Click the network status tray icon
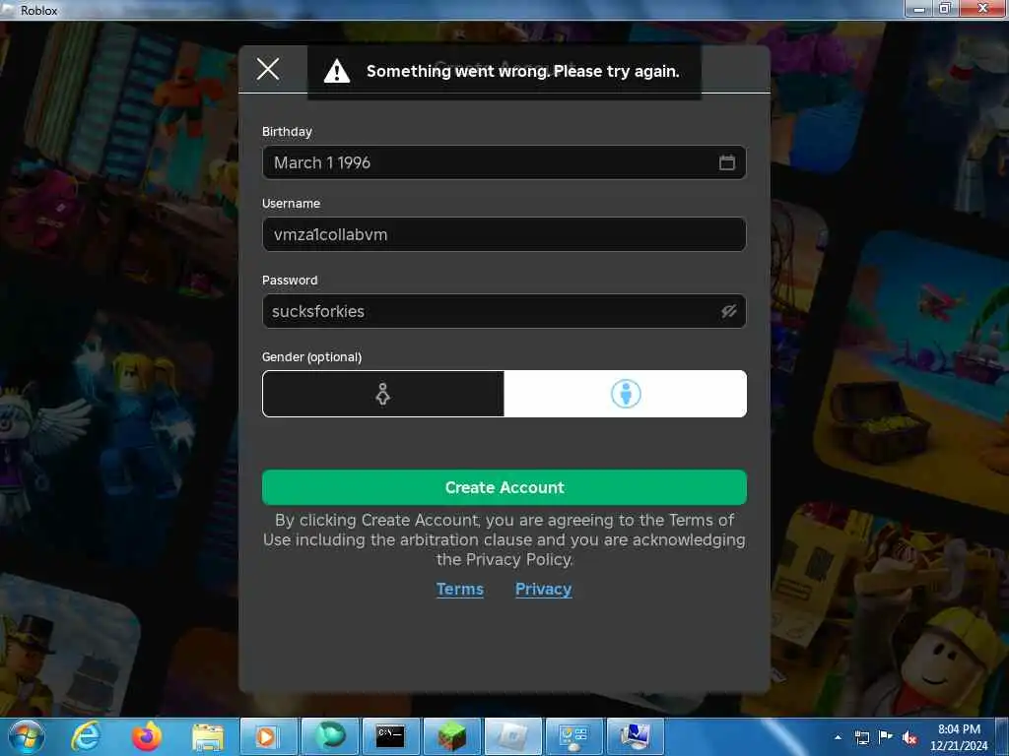Viewport: 1009px width, 756px height. pos(861,737)
